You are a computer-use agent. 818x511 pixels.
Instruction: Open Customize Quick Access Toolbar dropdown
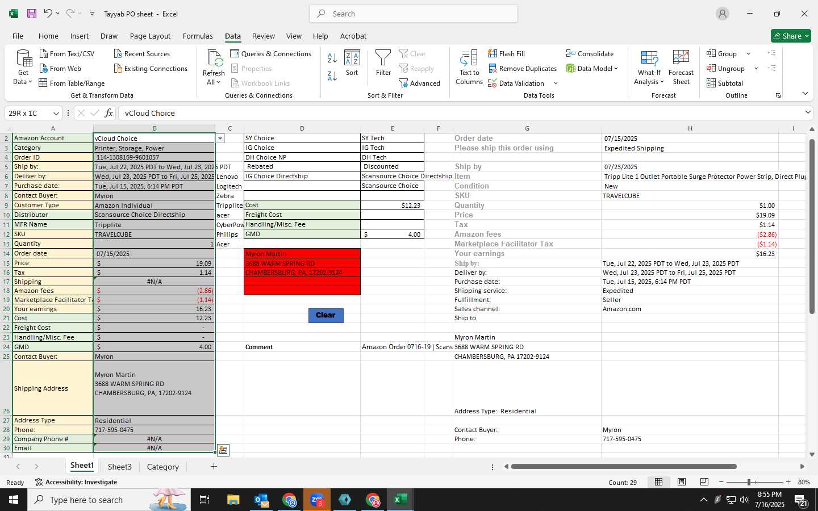[x=92, y=14]
